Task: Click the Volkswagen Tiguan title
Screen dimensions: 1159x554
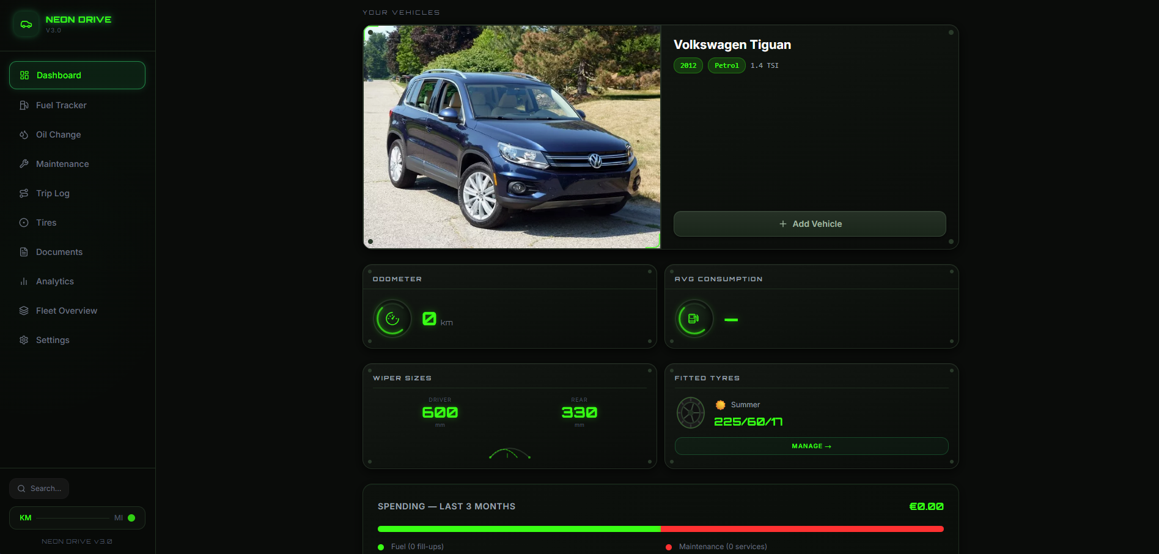Action: pyautogui.click(x=732, y=45)
